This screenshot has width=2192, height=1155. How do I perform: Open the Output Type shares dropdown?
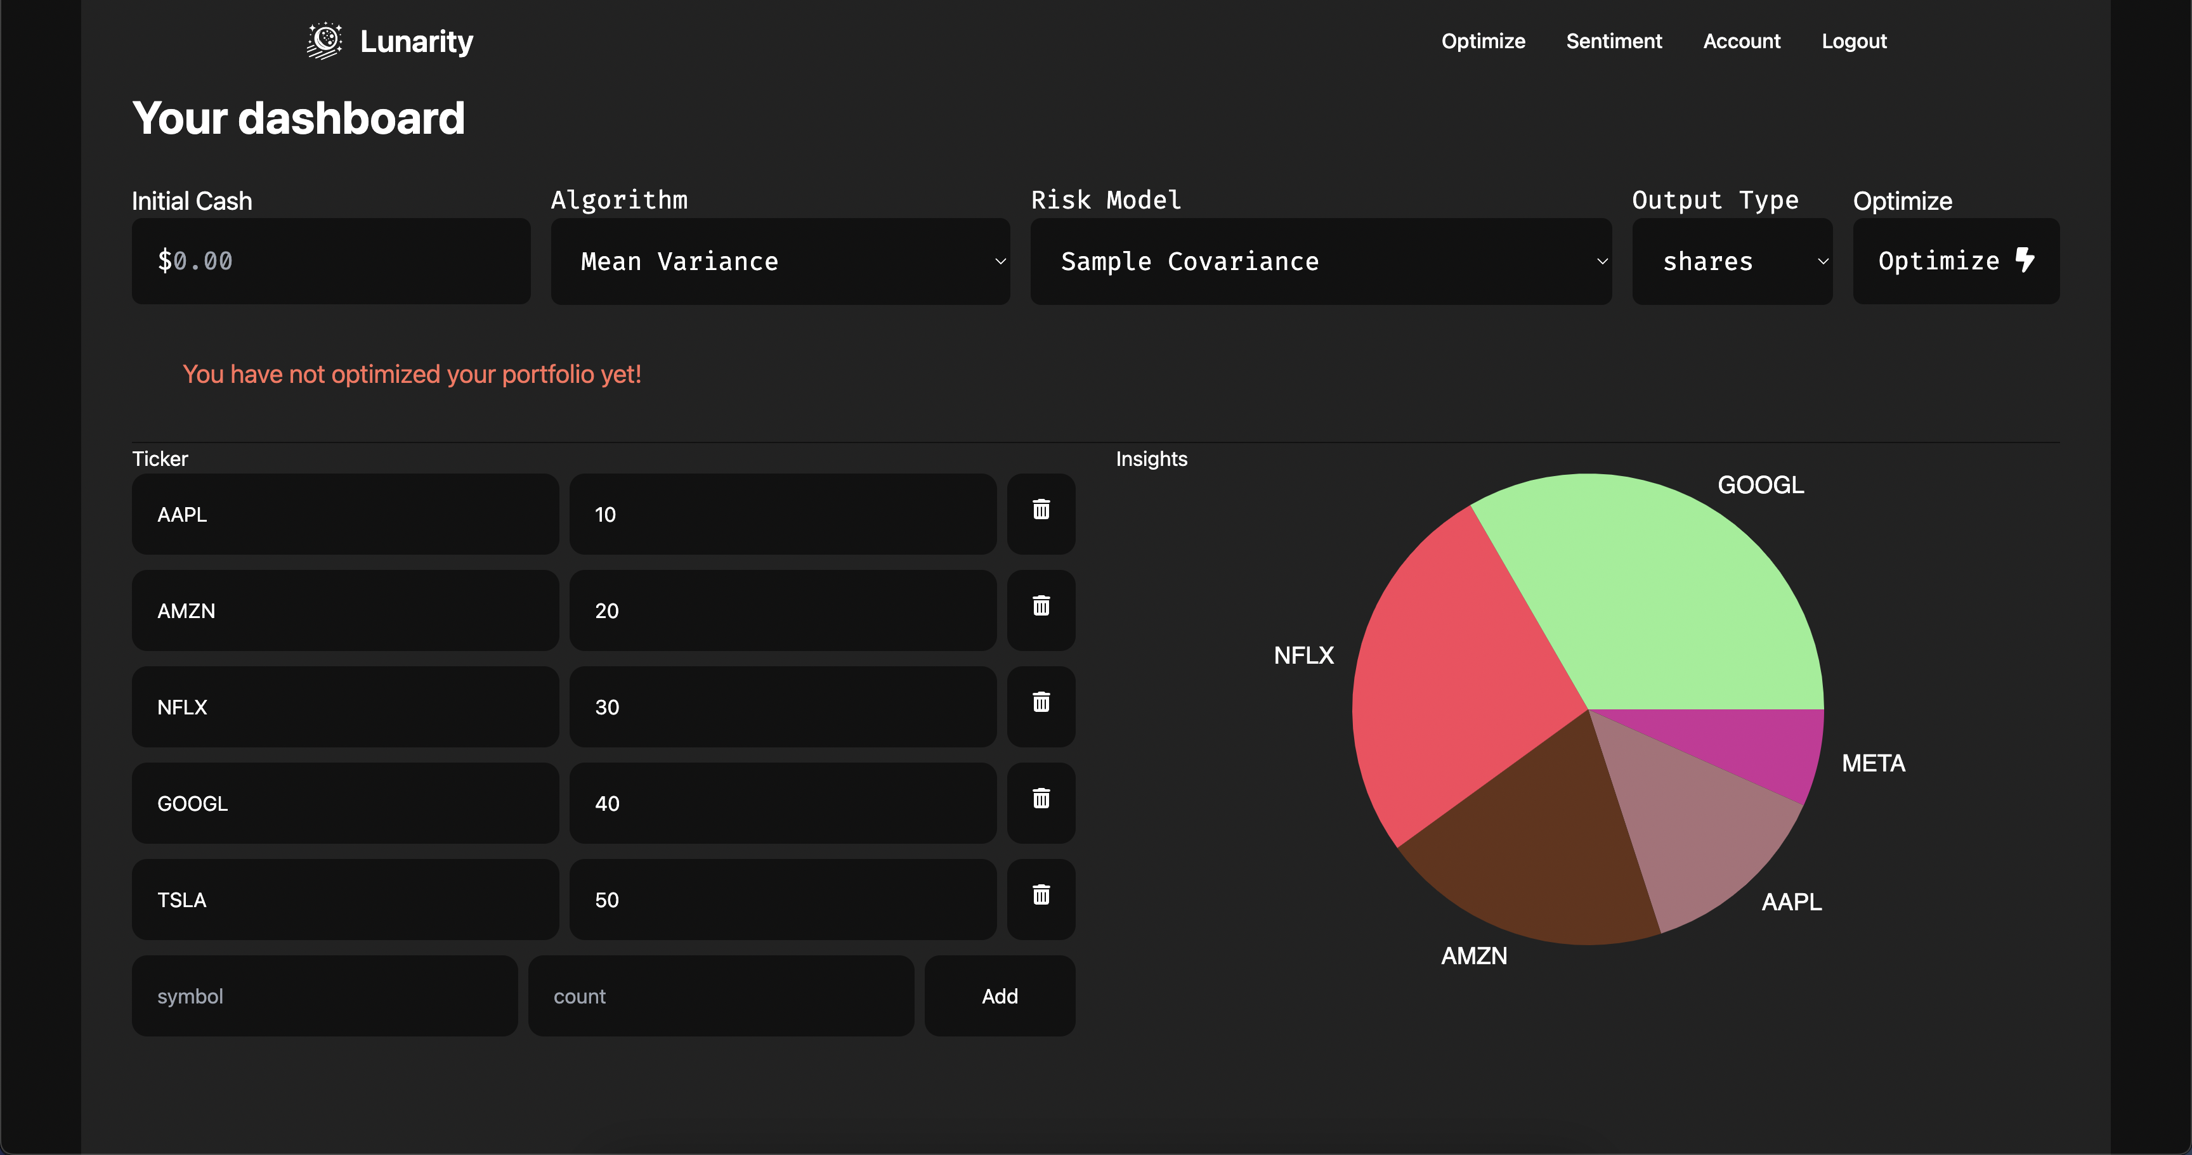pyautogui.click(x=1732, y=261)
